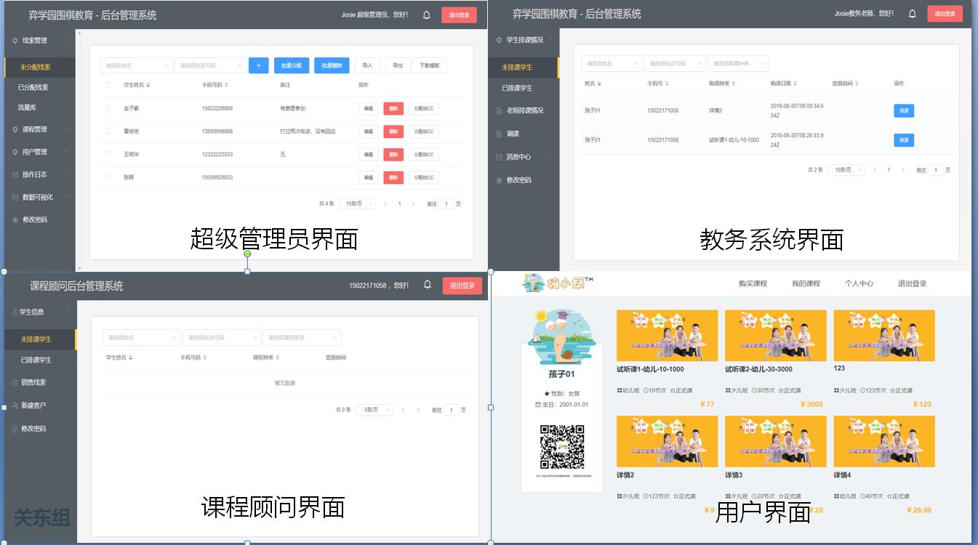978x545 pixels.
Task: Open the 试听课1-幼儿-10-1000 course thumbnail
Action: click(667, 335)
